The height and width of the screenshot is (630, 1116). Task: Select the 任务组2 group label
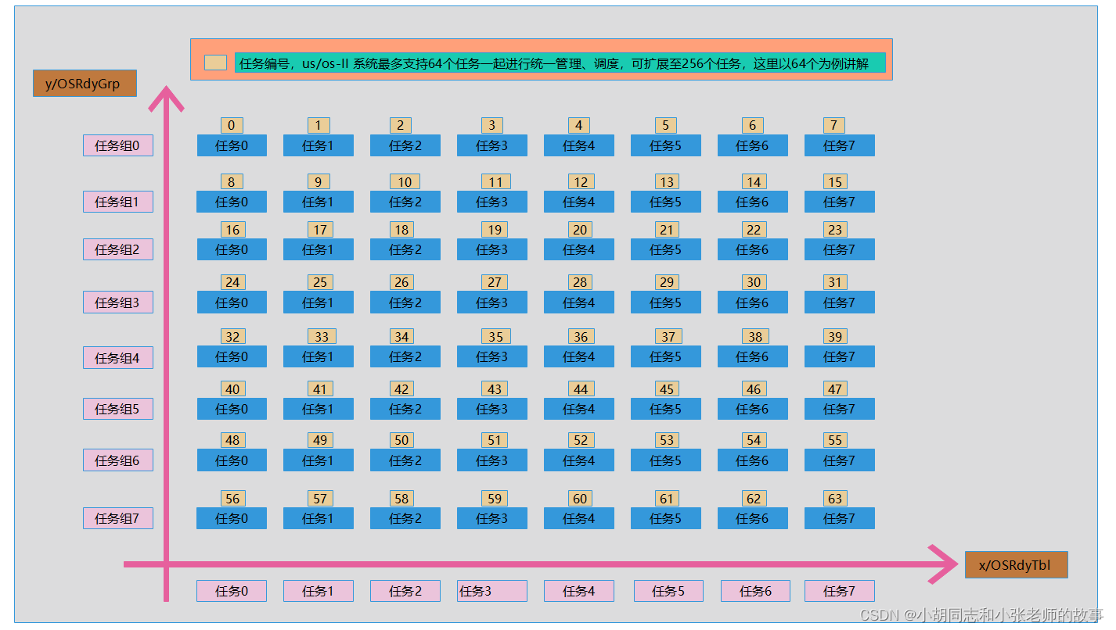click(118, 249)
